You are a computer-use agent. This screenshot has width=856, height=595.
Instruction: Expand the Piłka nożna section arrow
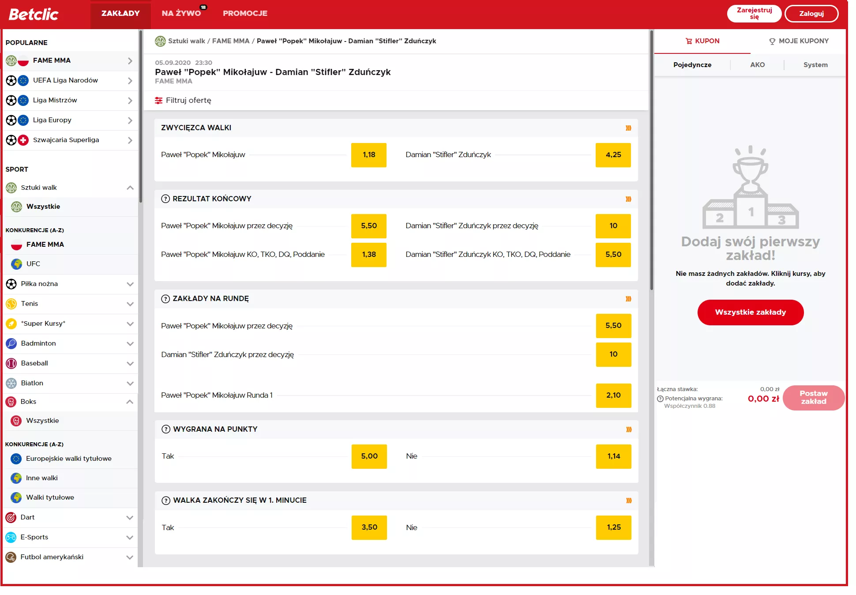click(x=130, y=284)
